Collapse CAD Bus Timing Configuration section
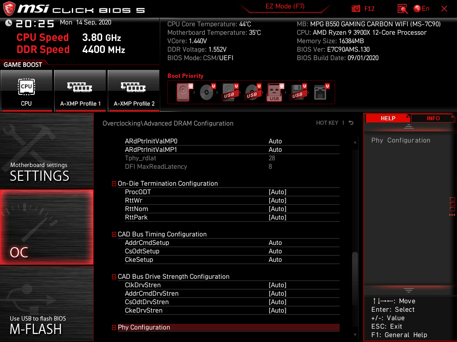Screen dimensions: 457x342 [114, 234]
